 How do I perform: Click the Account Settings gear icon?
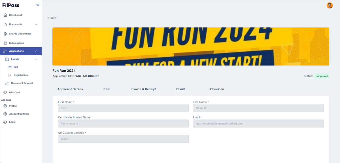(5, 114)
